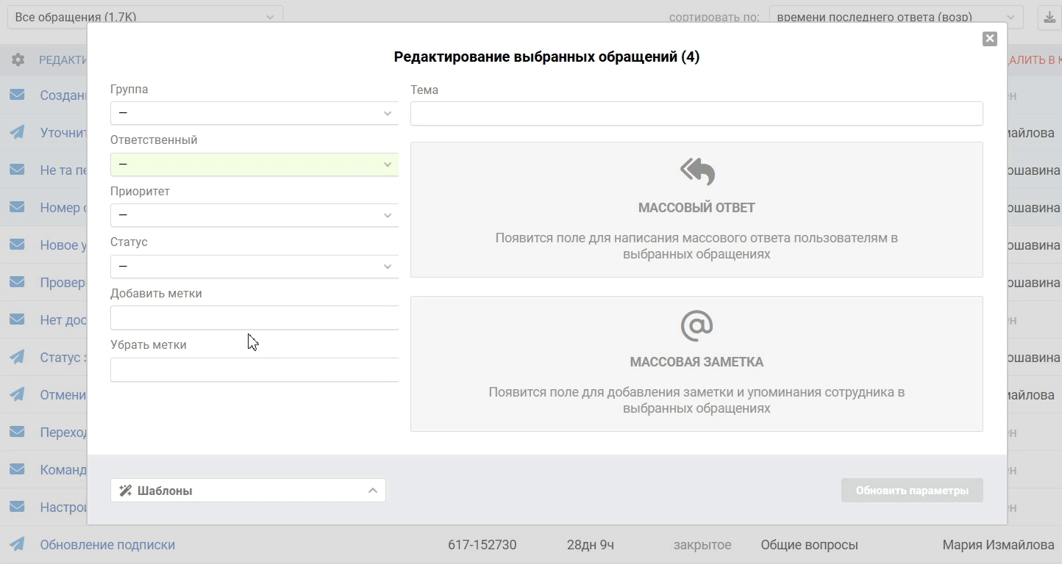Click the envelope icon beside Создан
The height and width of the screenshot is (564, 1062).
(x=17, y=95)
